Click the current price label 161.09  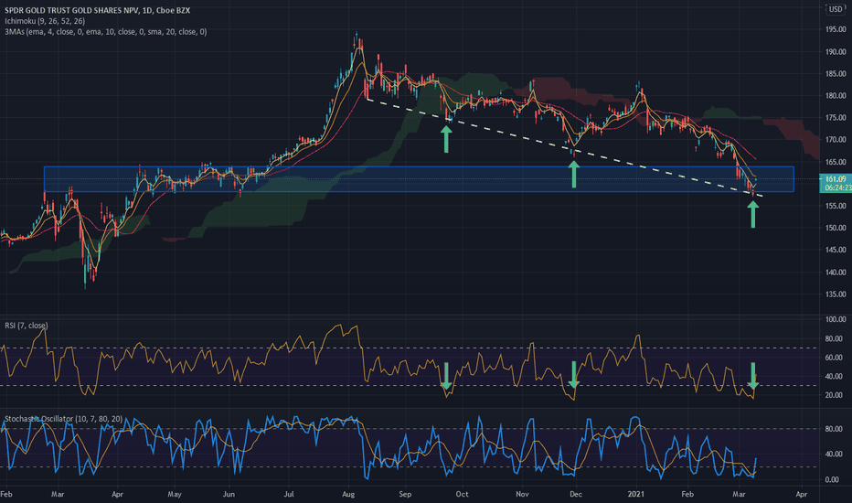click(x=836, y=179)
